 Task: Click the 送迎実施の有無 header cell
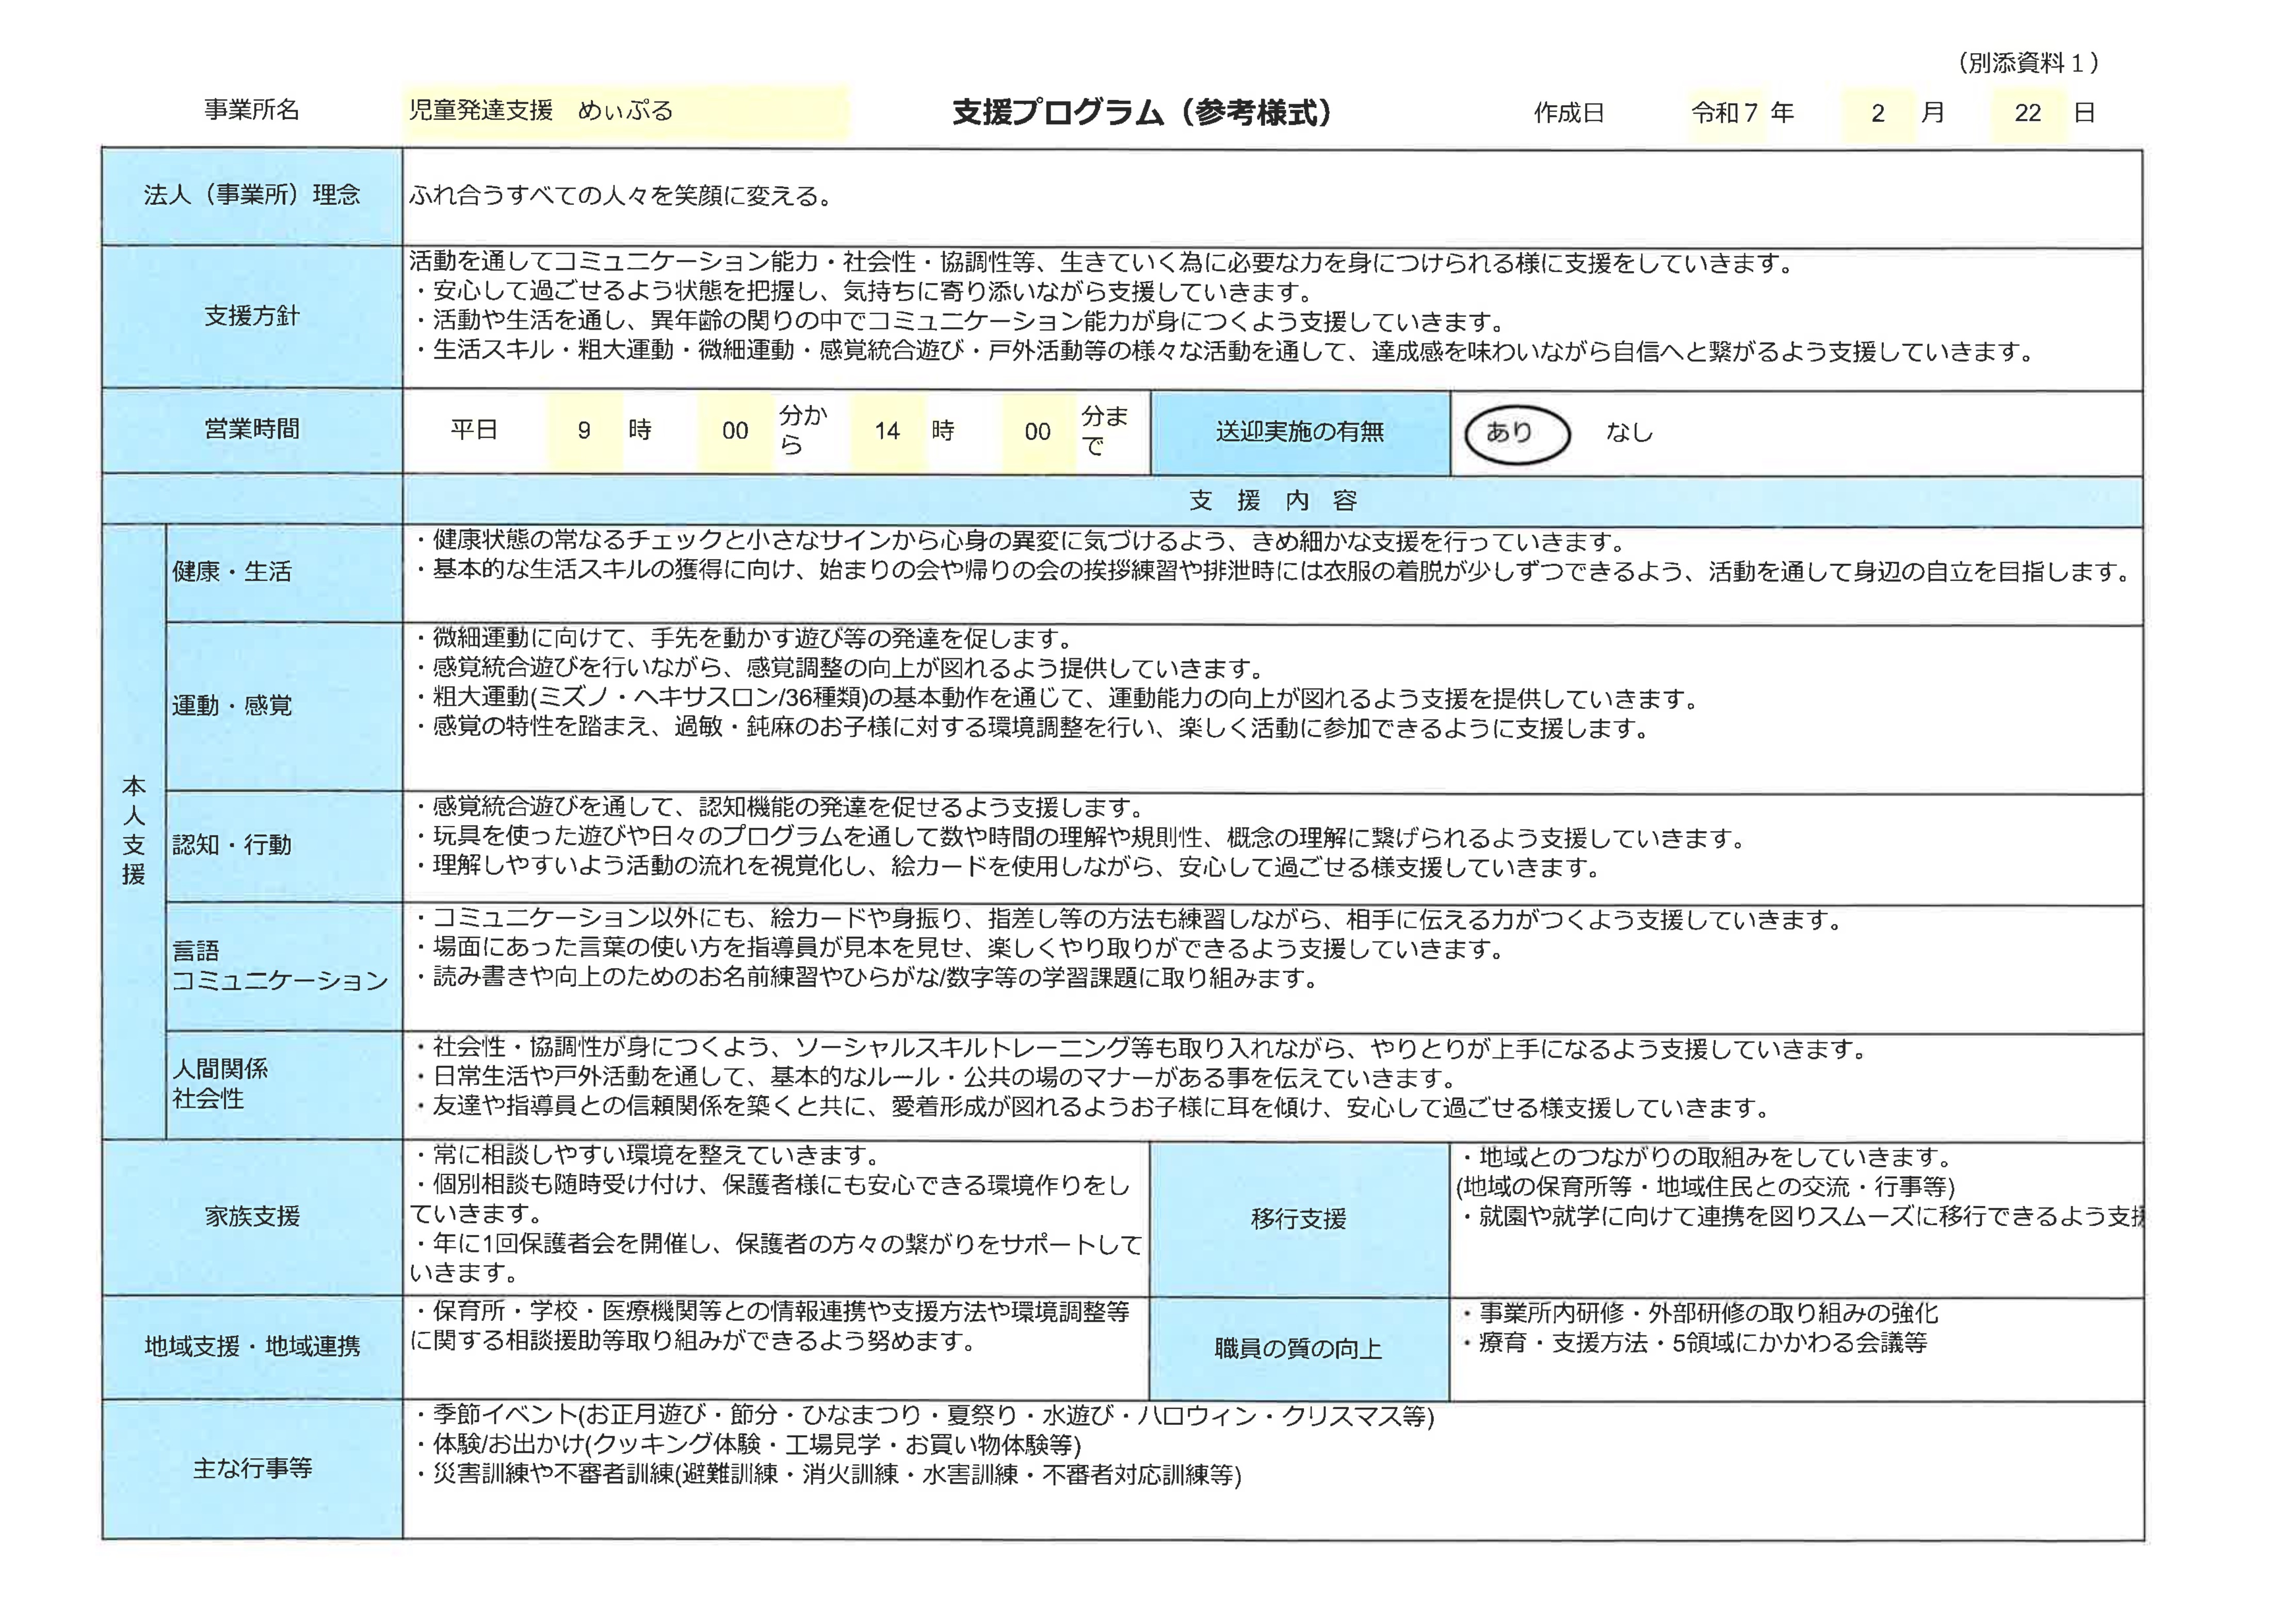1299,432
